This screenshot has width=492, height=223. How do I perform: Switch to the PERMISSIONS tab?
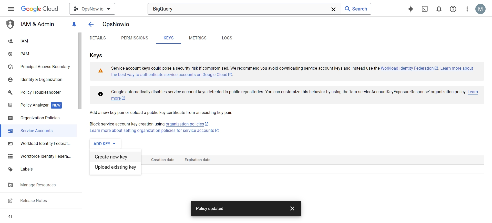click(x=135, y=38)
